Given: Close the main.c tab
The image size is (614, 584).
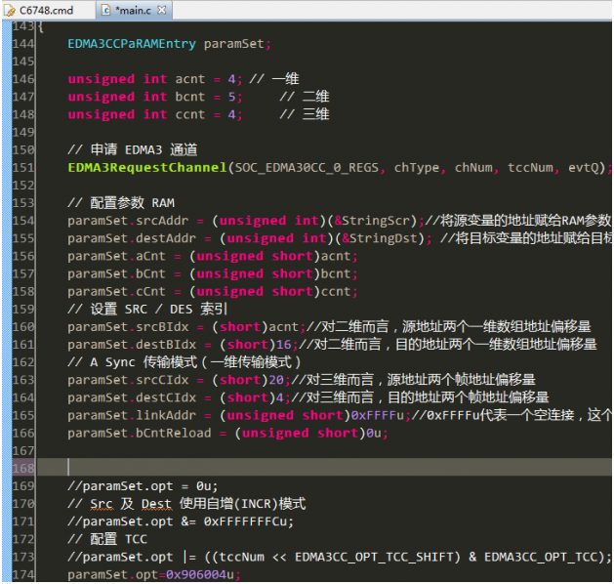Looking at the screenshot, I should pos(161,10).
